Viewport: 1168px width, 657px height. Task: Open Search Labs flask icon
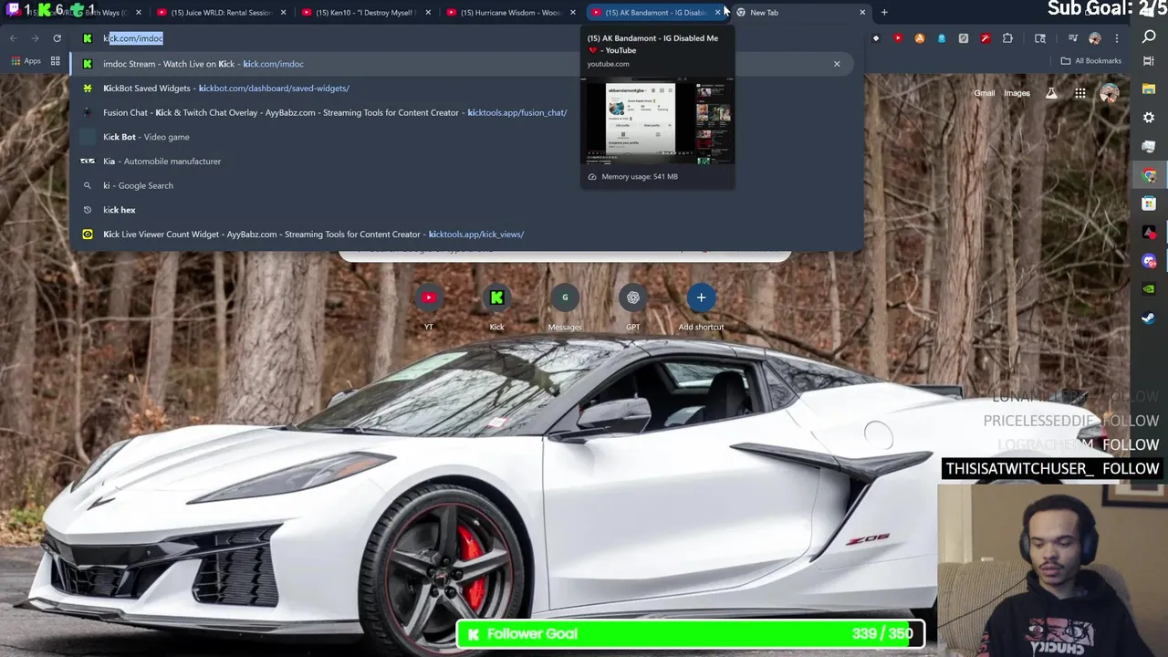click(1051, 93)
